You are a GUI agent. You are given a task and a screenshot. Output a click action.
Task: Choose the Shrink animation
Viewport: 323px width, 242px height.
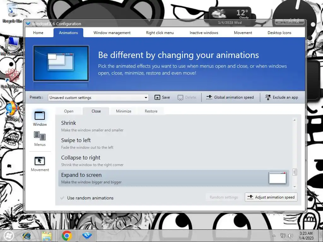174,126
